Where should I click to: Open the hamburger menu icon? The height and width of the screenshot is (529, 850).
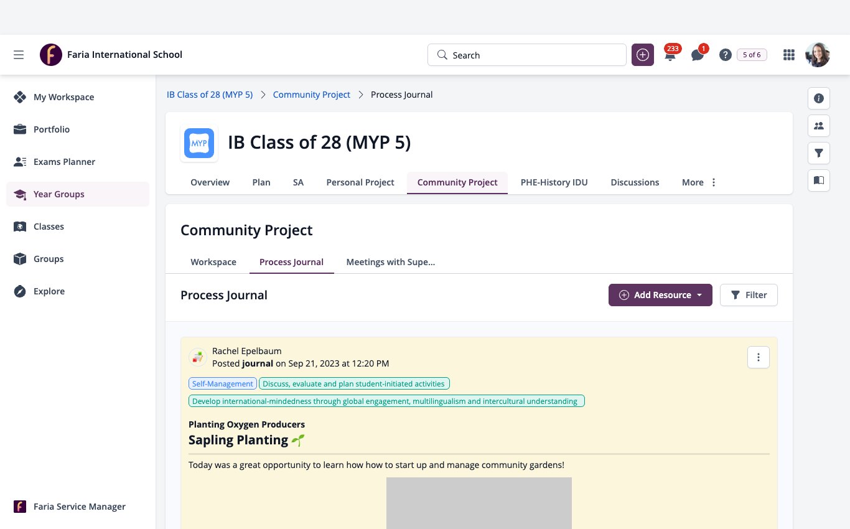click(x=19, y=55)
